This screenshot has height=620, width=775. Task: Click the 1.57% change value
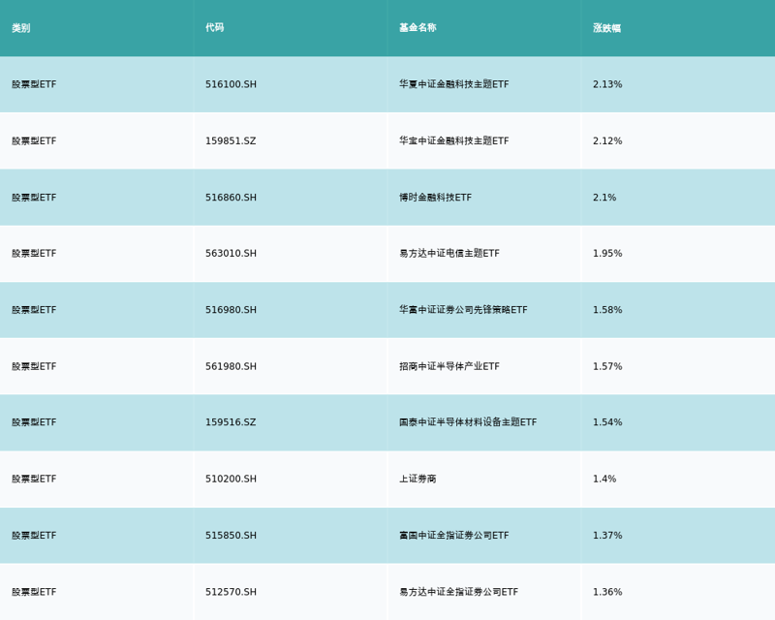pos(607,366)
